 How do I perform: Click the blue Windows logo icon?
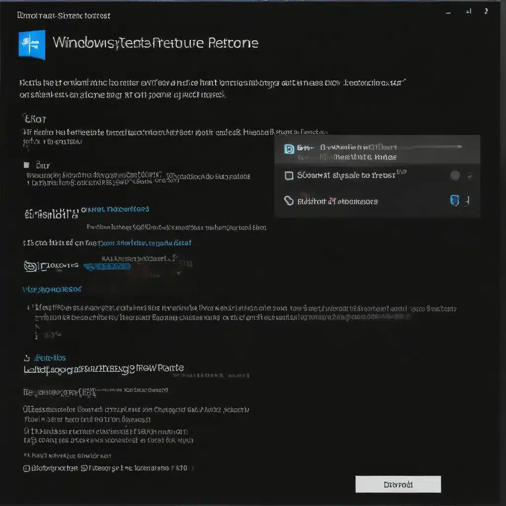tap(32, 44)
